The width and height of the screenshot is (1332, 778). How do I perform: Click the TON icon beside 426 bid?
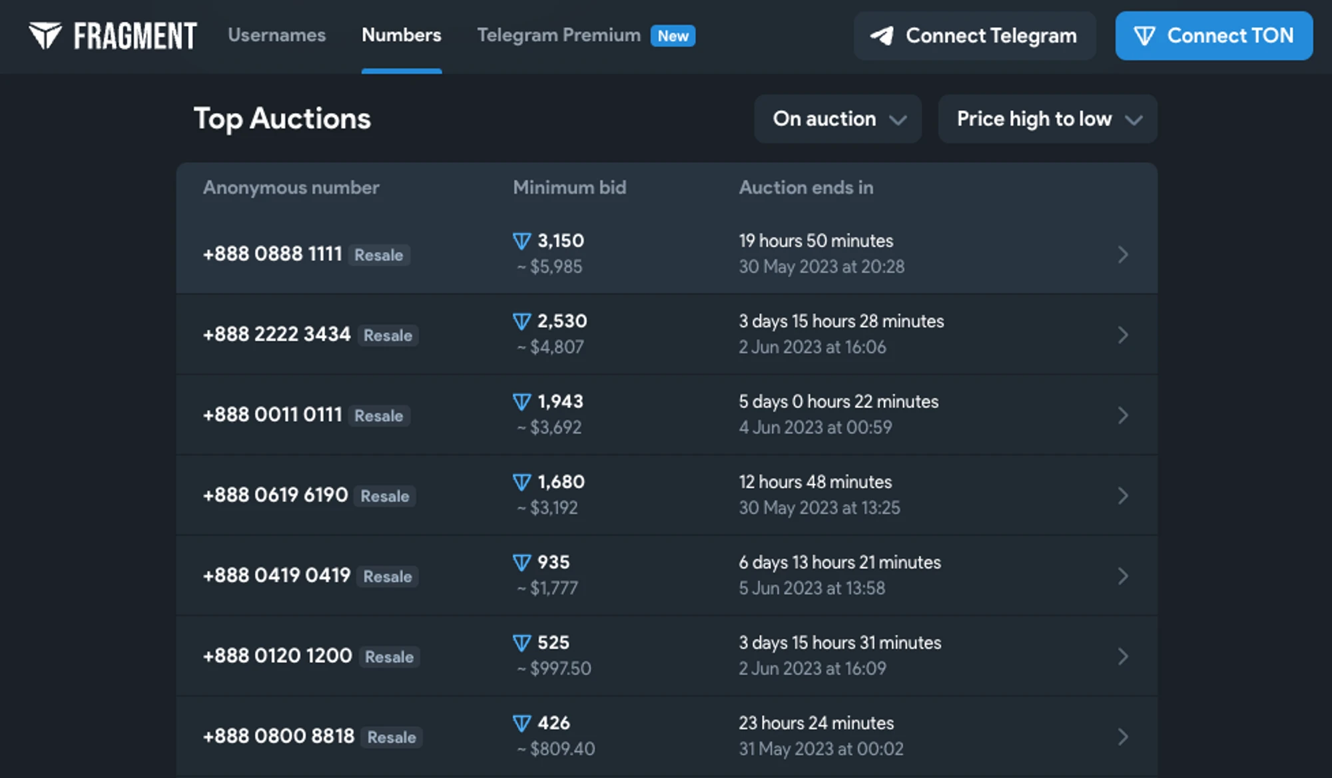point(521,723)
